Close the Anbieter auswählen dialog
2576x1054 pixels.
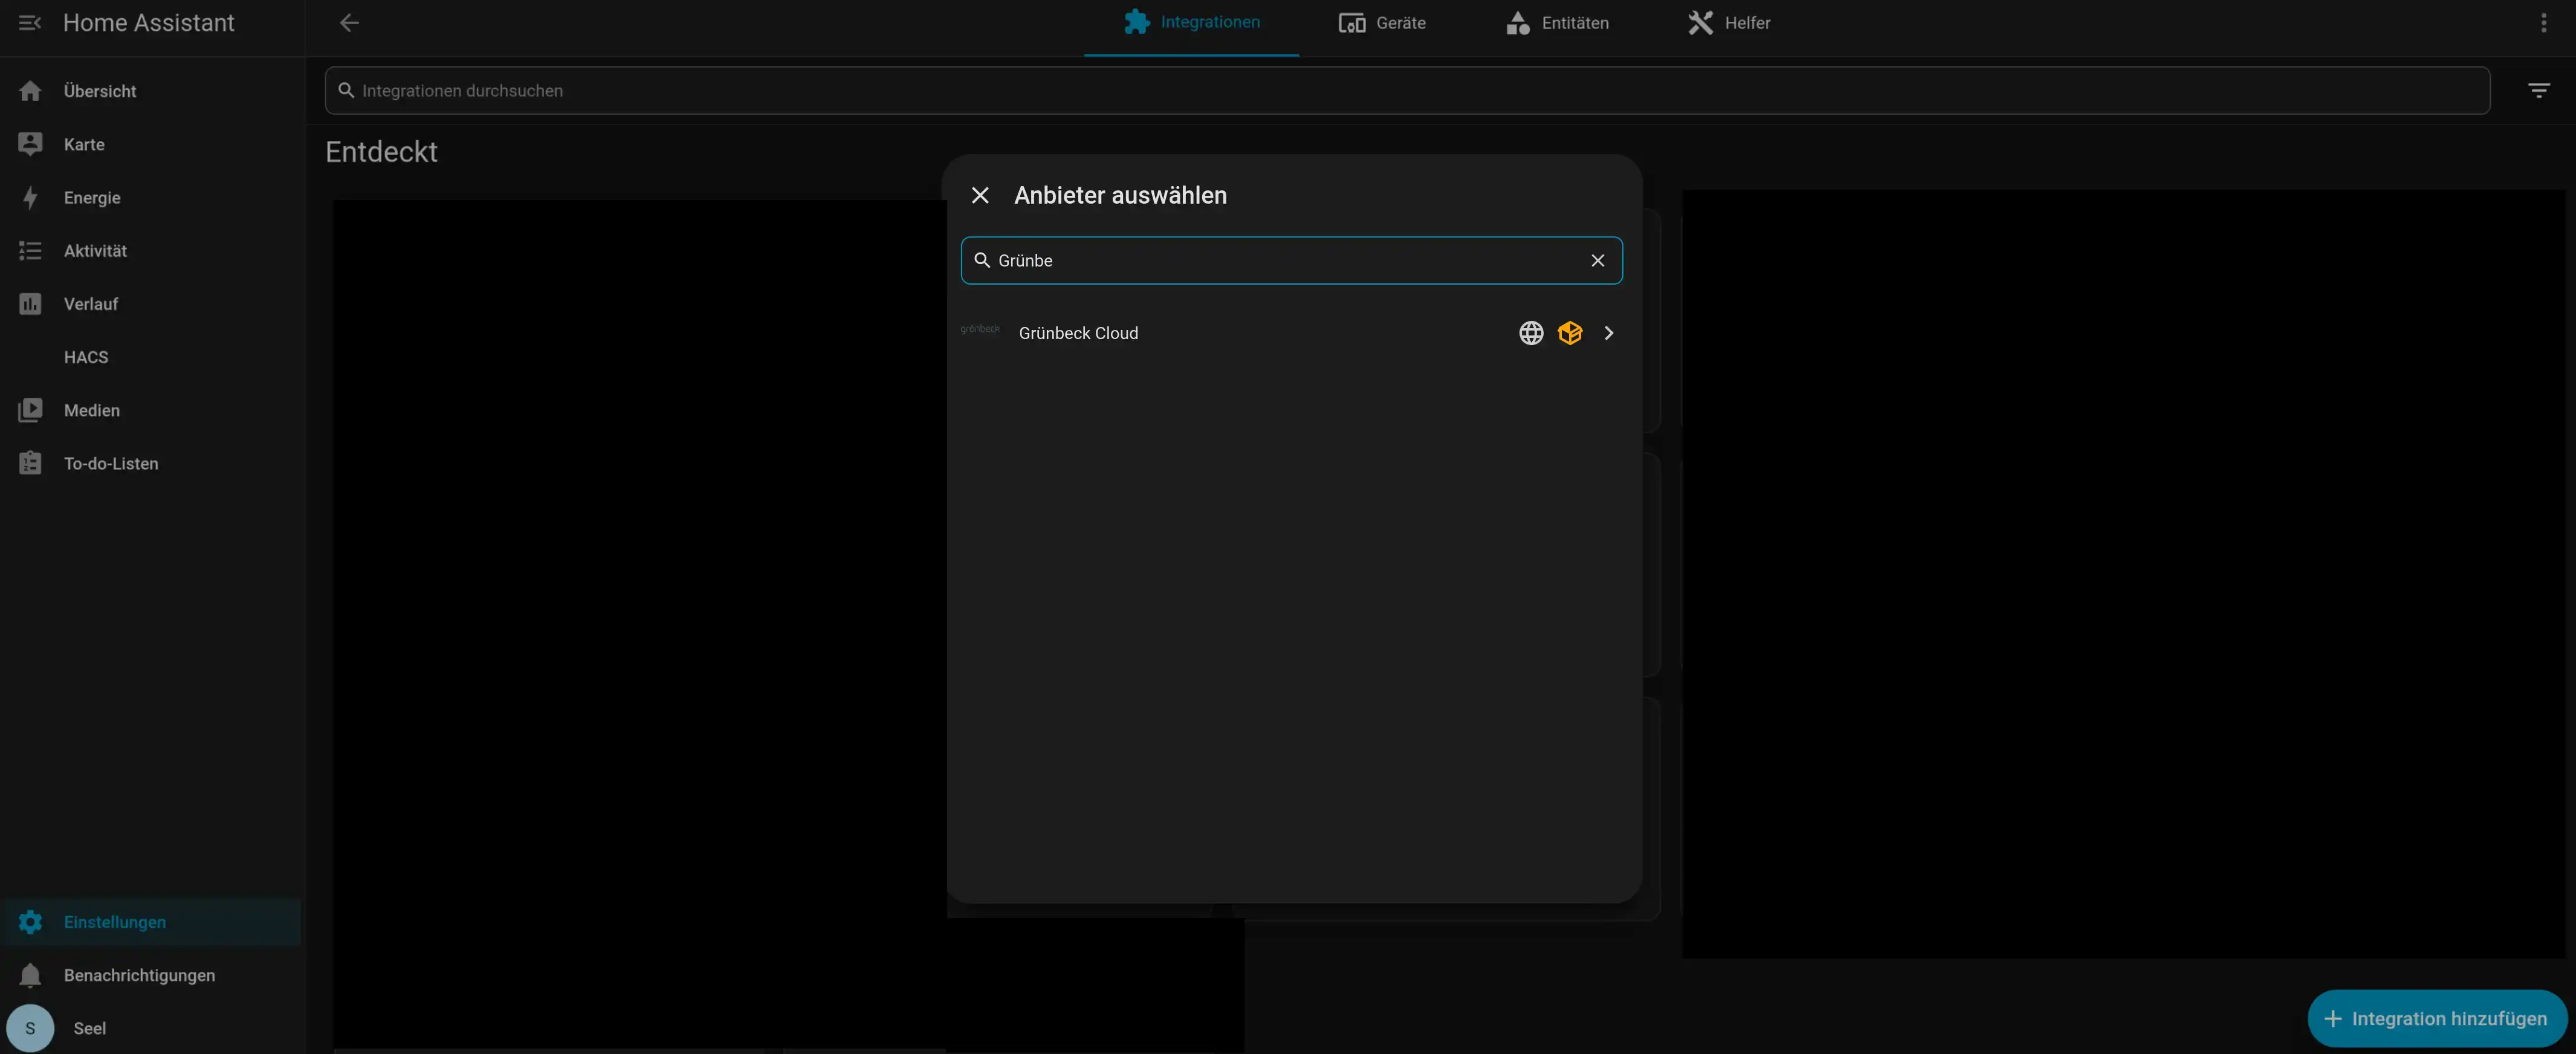980,195
